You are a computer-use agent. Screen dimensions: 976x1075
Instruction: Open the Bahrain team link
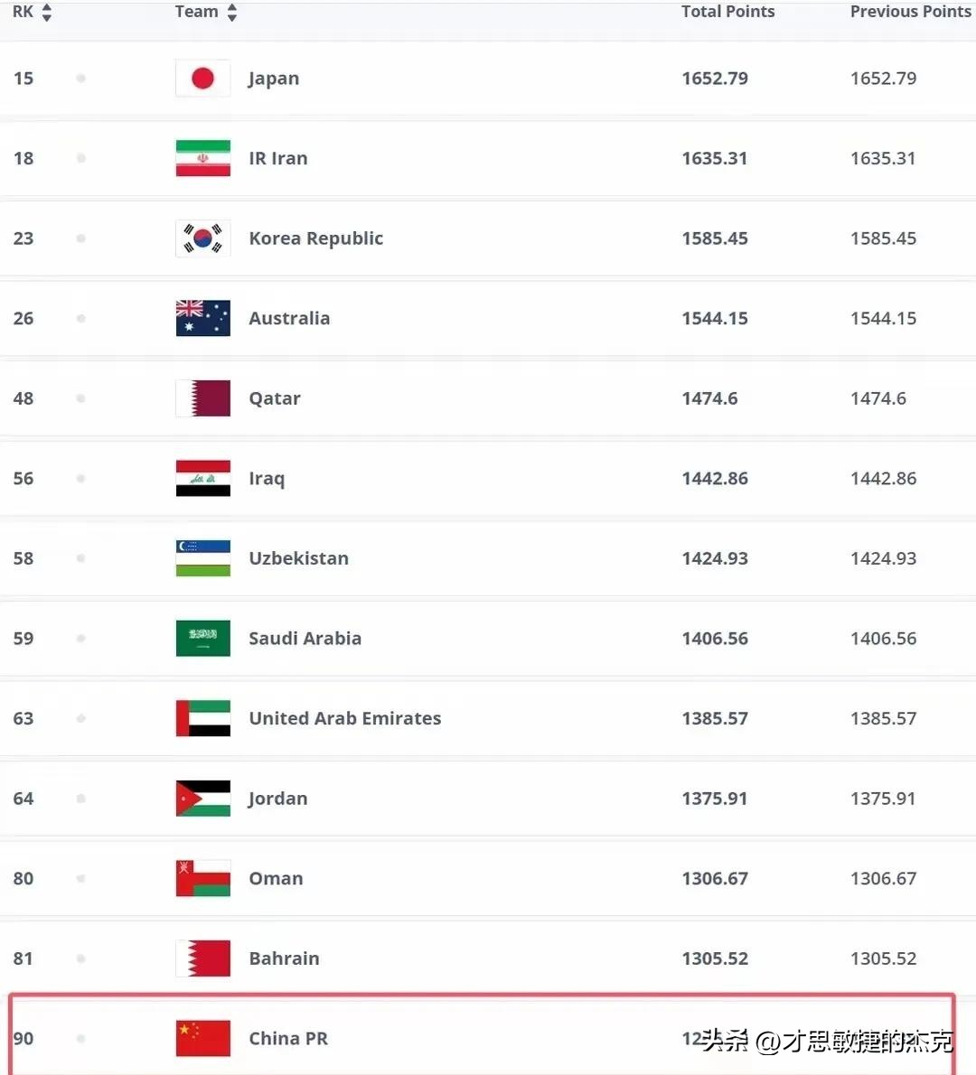pyautogui.click(x=284, y=958)
